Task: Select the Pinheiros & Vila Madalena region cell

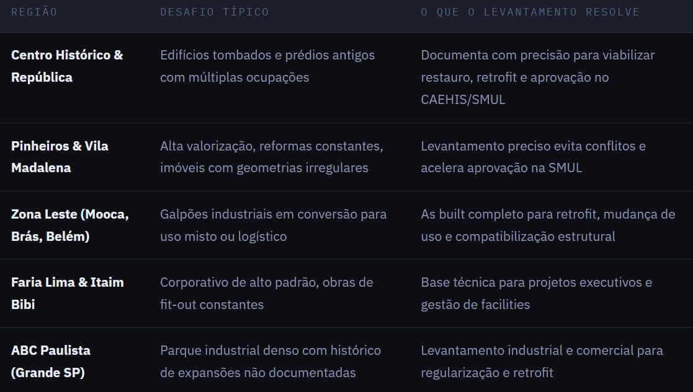Action: click(60, 157)
